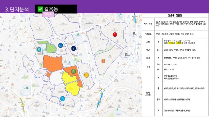Click the navy marker number 7

73,48
